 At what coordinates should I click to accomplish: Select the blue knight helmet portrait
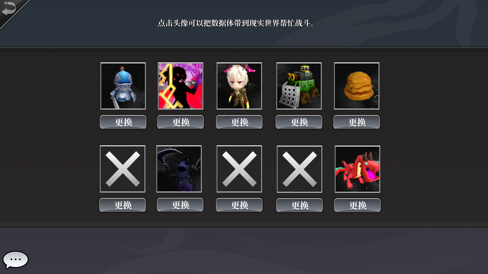(x=123, y=86)
